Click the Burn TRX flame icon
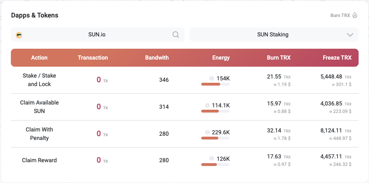The height and width of the screenshot is (183, 369). pyautogui.click(x=355, y=16)
